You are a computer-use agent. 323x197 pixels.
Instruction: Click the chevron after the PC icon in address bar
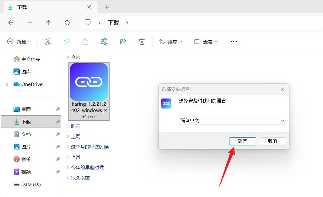(100, 23)
